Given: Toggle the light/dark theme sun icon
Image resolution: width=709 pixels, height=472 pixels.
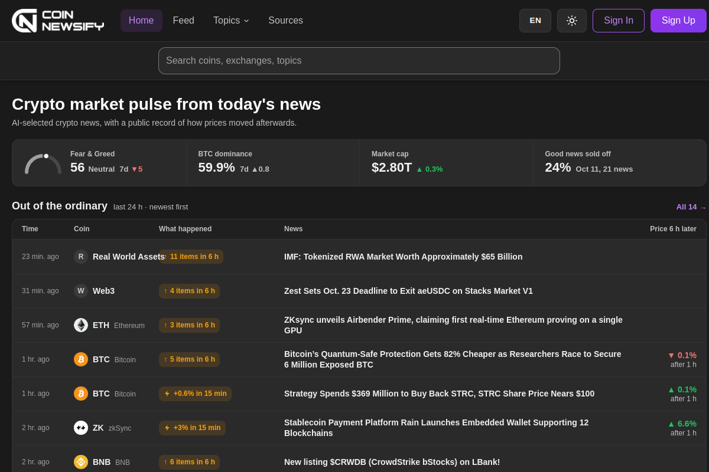Looking at the screenshot, I should click(572, 21).
